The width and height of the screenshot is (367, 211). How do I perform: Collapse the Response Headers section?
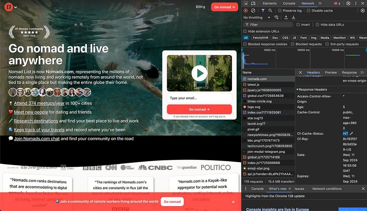312,90
